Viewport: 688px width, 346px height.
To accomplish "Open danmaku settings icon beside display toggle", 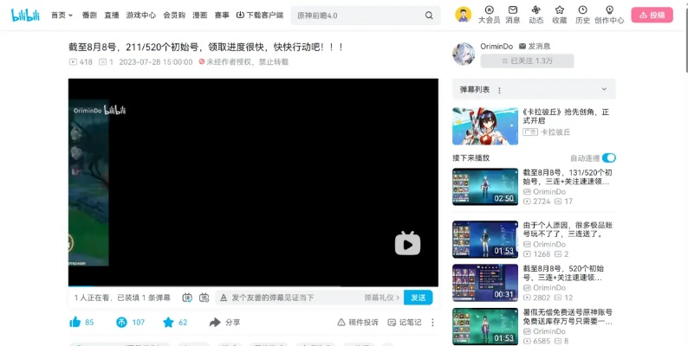I will 204,298.
